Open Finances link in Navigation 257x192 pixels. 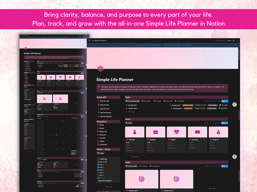coord(102,135)
